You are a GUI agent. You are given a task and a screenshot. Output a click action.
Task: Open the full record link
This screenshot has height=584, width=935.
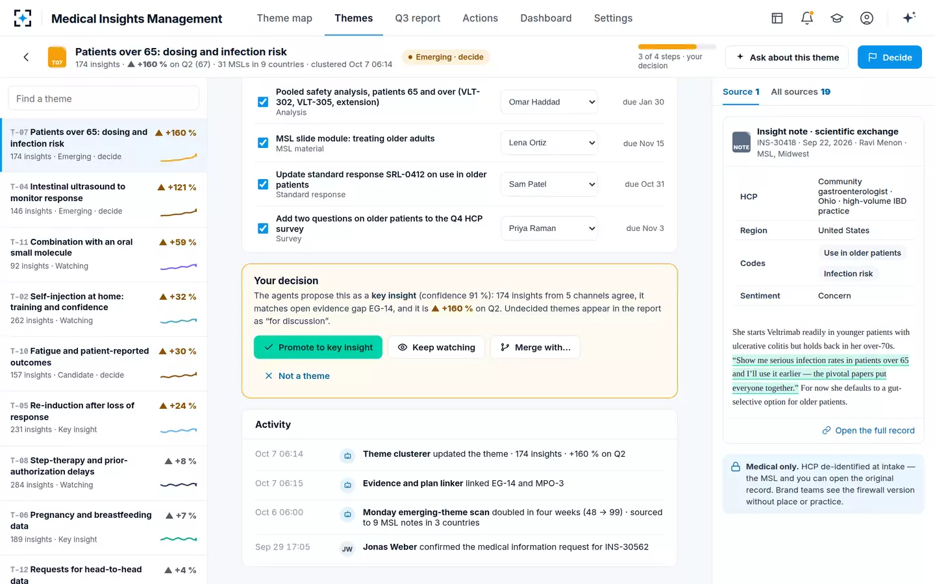868,430
